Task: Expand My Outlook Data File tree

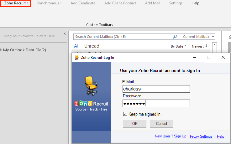Action: pyautogui.click(x=1, y=50)
